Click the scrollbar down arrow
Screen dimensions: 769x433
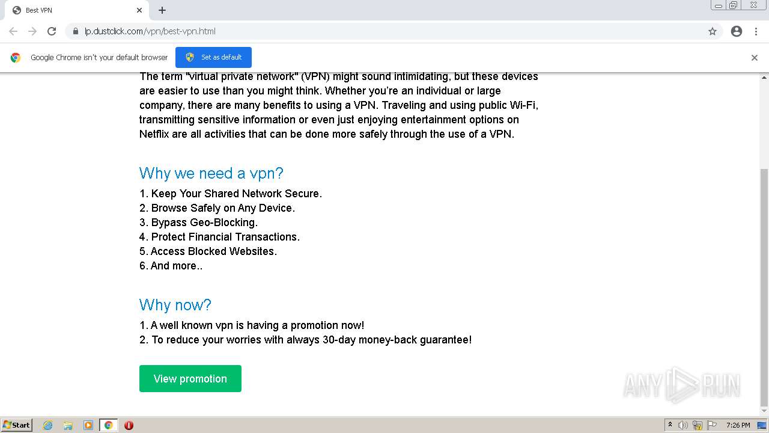764,411
